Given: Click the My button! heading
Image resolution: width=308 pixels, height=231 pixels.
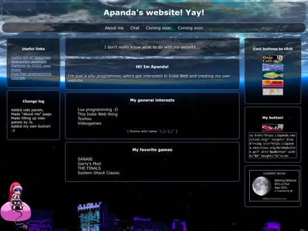Looking at the screenshot, I should coord(273,117).
